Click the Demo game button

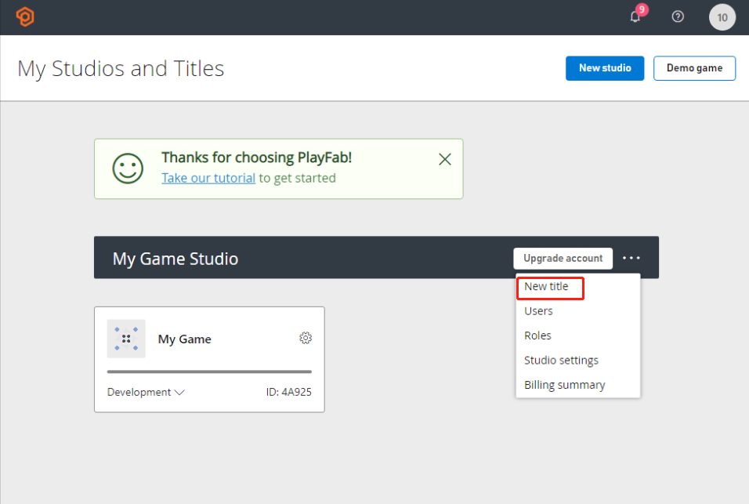click(x=694, y=68)
